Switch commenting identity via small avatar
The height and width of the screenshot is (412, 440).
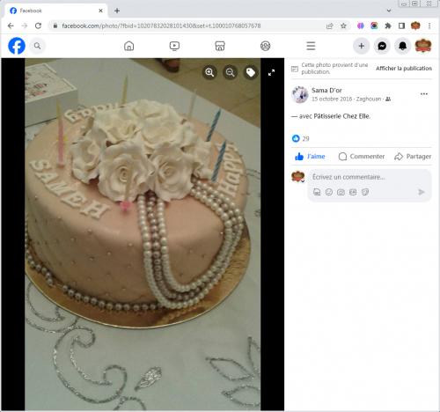click(298, 177)
